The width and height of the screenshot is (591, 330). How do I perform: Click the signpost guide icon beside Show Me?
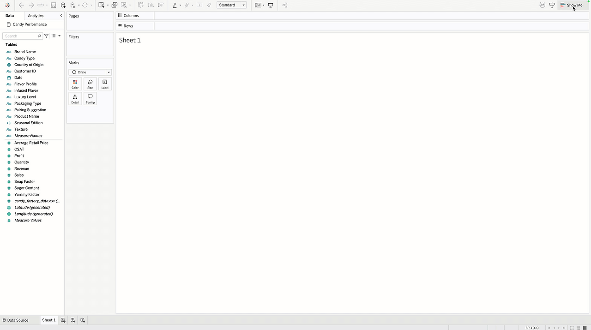(x=552, y=5)
